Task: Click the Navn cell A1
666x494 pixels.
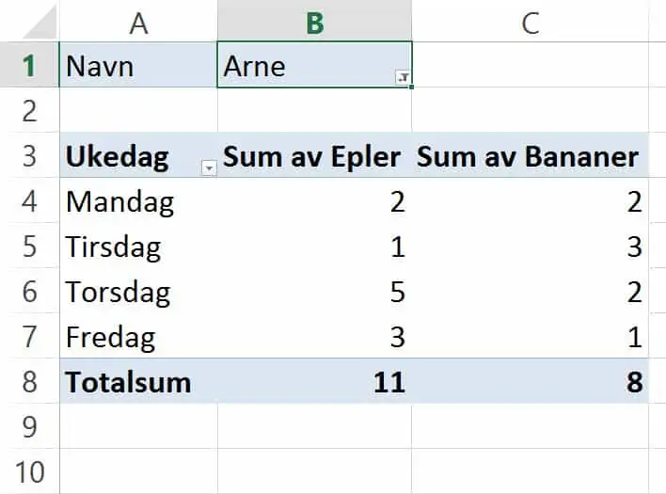Action: coord(138,65)
